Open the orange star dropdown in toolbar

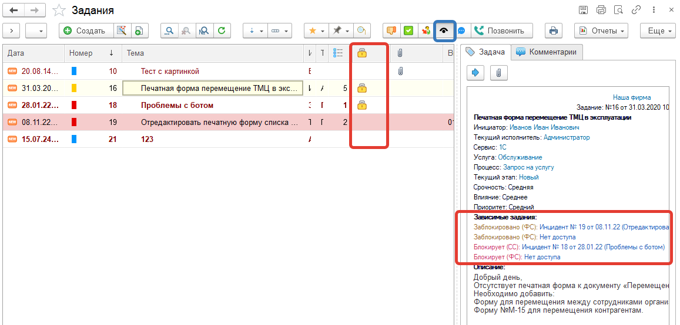[316, 31]
